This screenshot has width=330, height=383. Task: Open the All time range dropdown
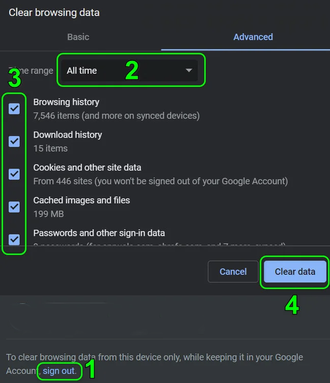129,70
